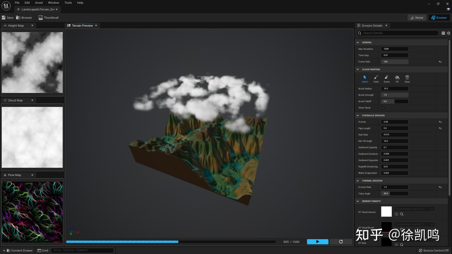Select the Paint brush in Cloud Painting
The height and width of the screenshot is (254, 452).
376,78
